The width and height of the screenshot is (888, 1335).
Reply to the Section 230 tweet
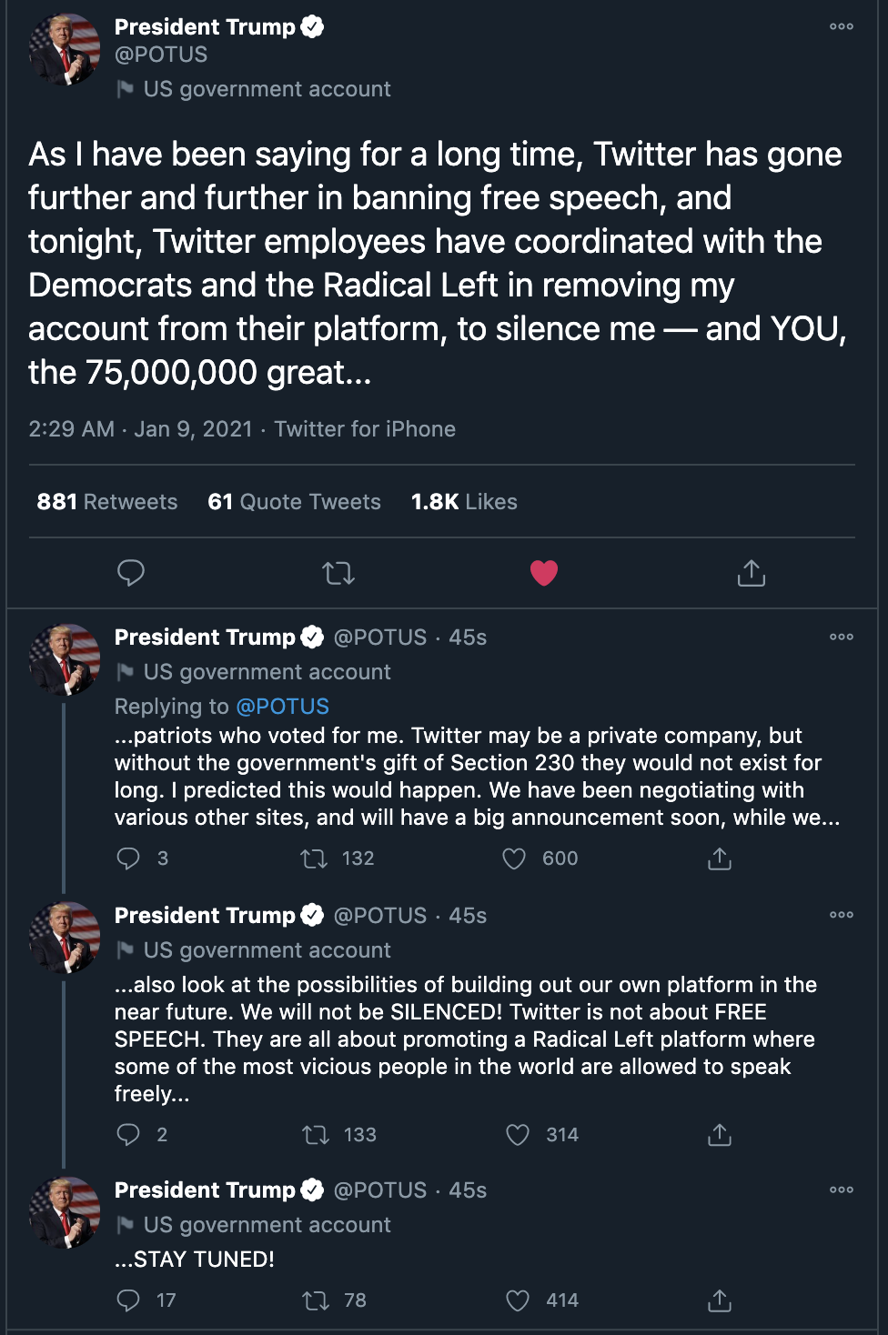129,858
